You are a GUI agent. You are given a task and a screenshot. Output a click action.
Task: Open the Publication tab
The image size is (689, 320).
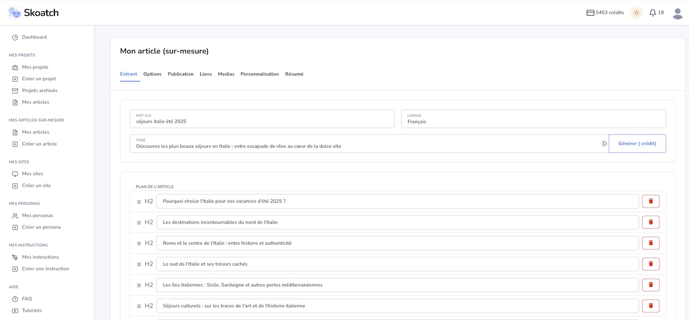tap(180, 74)
